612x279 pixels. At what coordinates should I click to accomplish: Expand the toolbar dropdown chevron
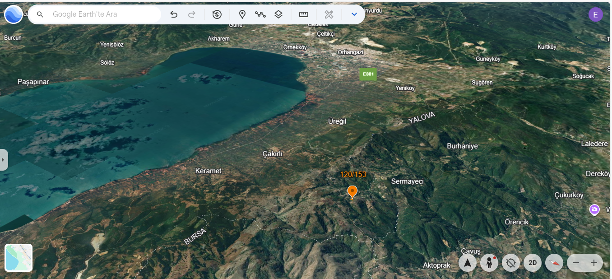354,14
